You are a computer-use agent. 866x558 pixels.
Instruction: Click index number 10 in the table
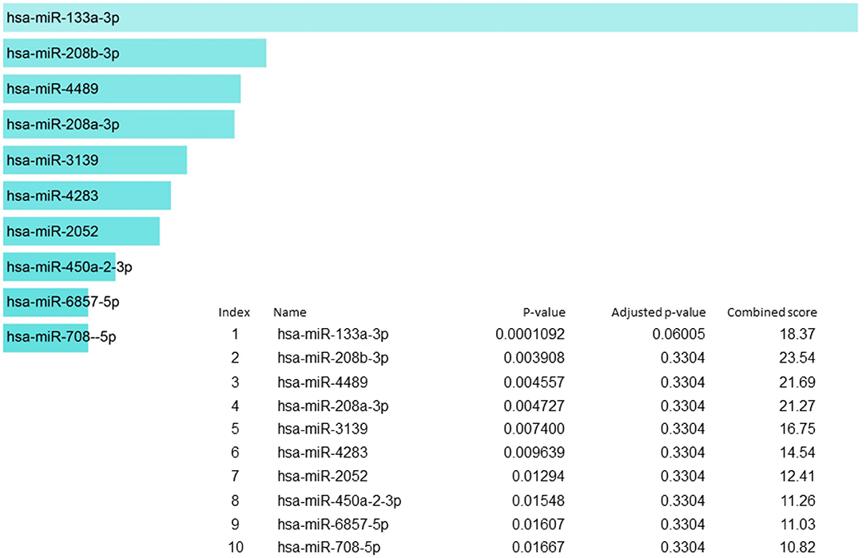coord(236,548)
